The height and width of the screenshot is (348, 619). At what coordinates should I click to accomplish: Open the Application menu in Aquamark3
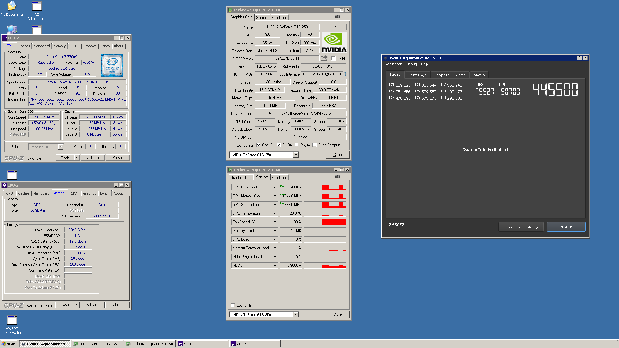[x=394, y=64]
